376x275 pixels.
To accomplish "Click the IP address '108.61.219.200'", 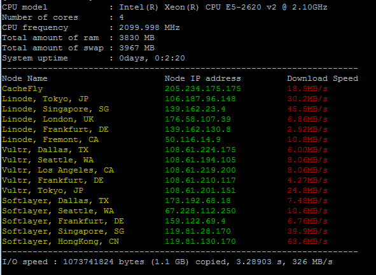I will point(200,171).
